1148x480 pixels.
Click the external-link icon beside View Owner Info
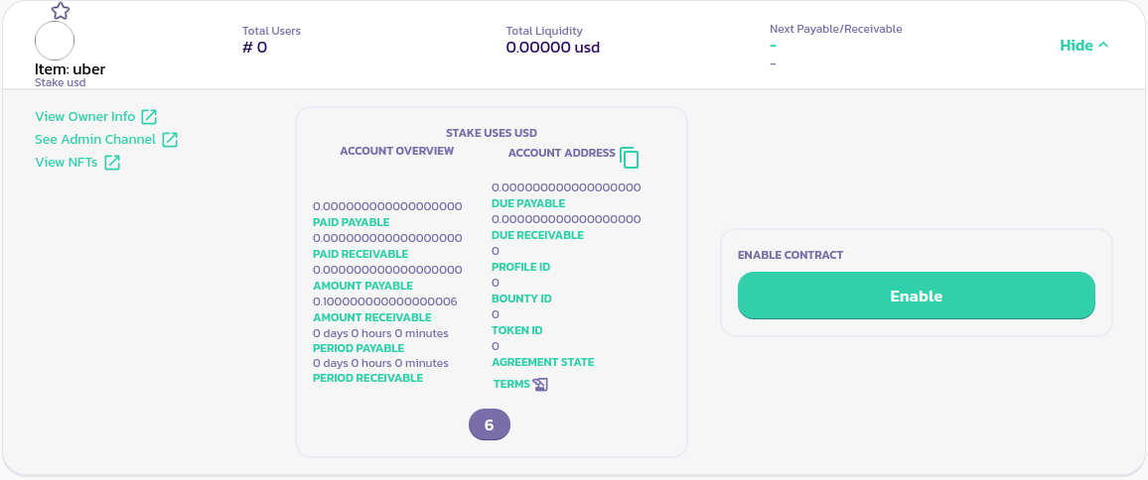[x=149, y=117]
